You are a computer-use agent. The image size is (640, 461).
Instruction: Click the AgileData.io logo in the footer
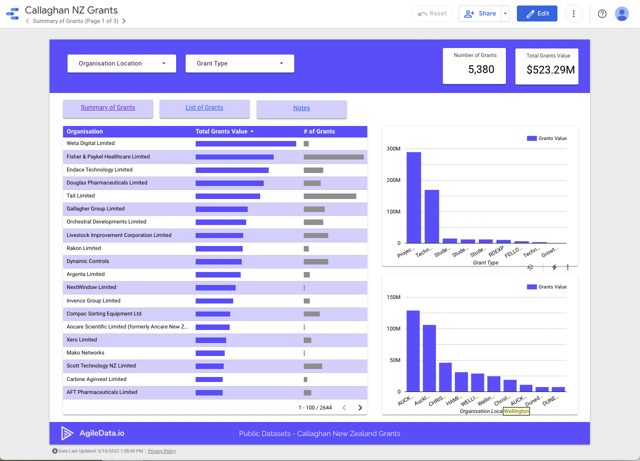point(93,433)
